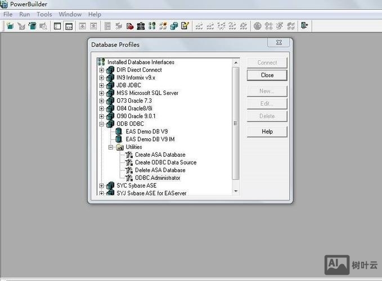Image resolution: width=382 pixels, height=281 pixels.
Task: Open the Tools menu
Action: coord(44,14)
